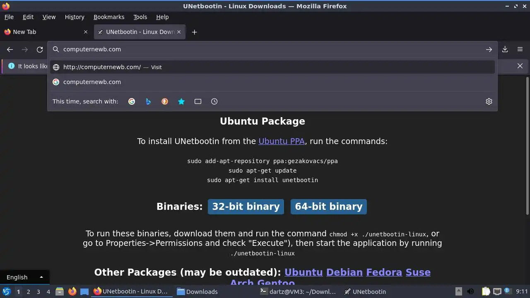Open the View menu
The height and width of the screenshot is (298, 530).
click(x=49, y=17)
